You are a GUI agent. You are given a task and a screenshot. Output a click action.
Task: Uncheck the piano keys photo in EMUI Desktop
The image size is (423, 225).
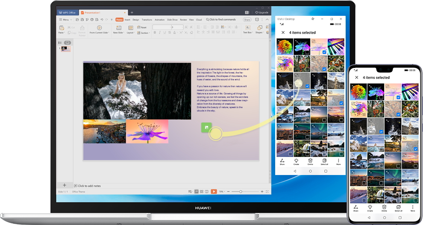tap(341, 52)
